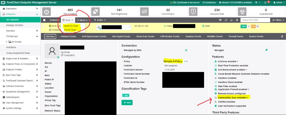286x115 pixels.
Task: Open the Sample-A-Policy dropdown arrow
Action: tap(187, 61)
